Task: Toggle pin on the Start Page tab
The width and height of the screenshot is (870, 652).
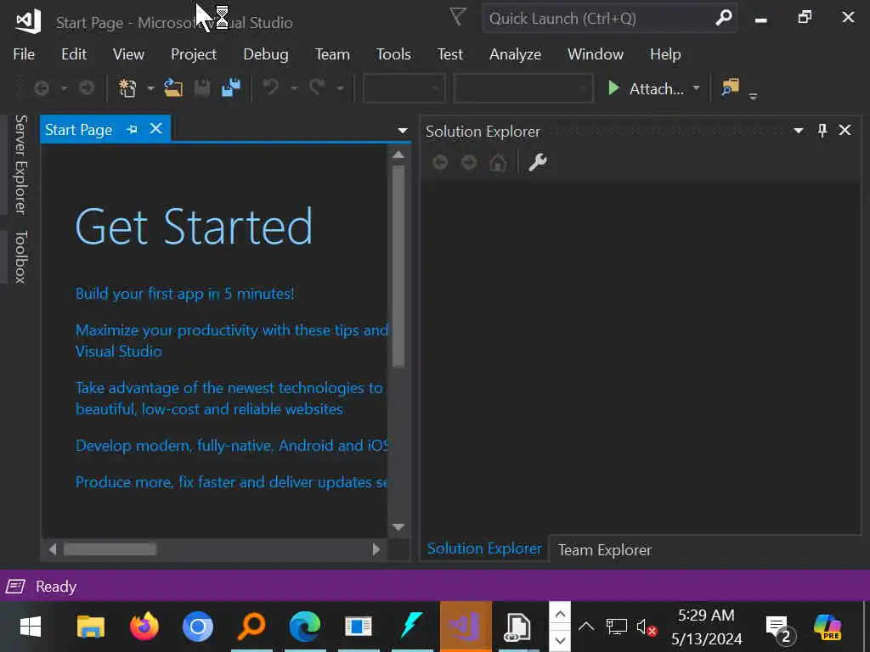Action: point(132,130)
